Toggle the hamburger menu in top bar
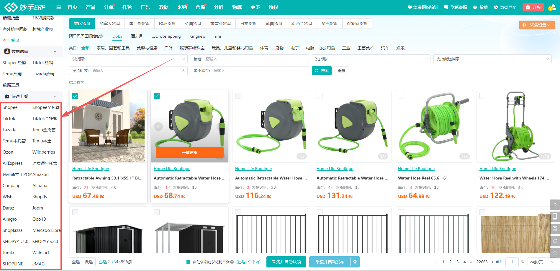Screen dimensions: 560x271 point(59,7)
